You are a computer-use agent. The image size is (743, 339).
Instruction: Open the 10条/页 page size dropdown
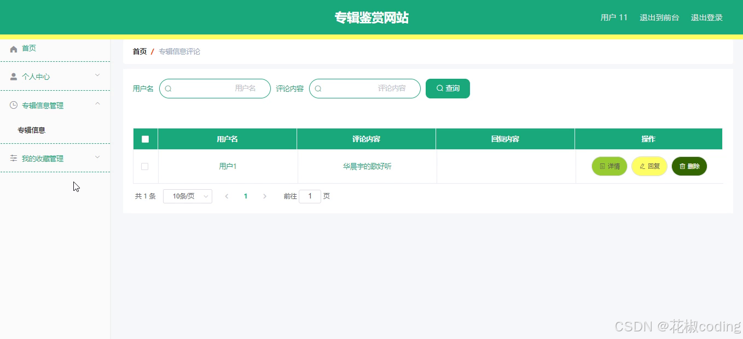tap(187, 196)
